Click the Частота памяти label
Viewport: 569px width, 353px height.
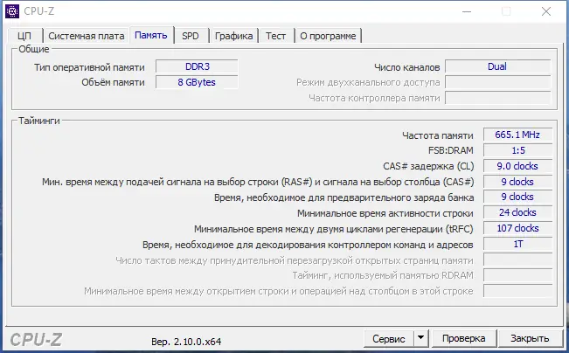(x=438, y=135)
